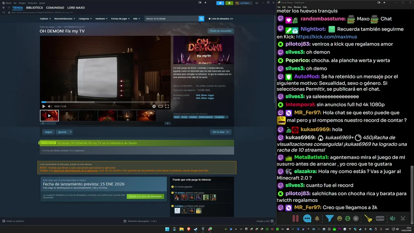Viewport: 414px width, 233px height.
Task: Mute the trailer volume speaker icon
Action: click(50, 106)
